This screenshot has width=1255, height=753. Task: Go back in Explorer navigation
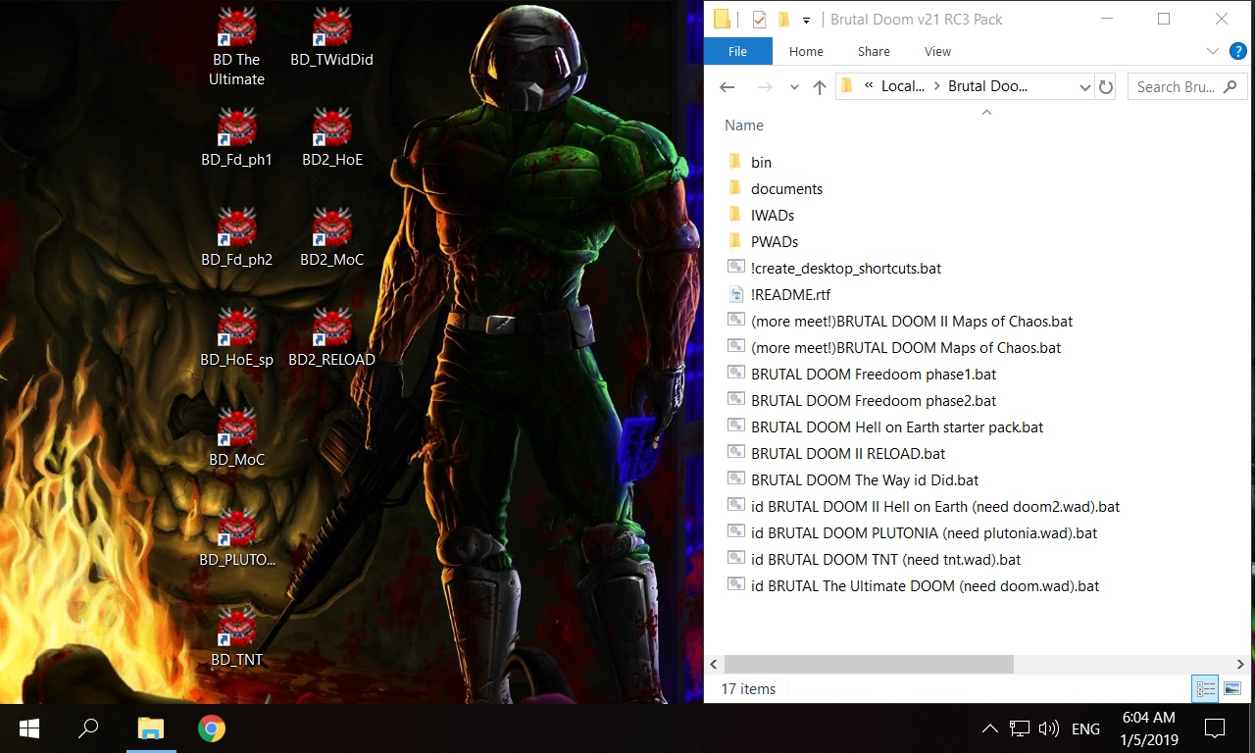coord(727,86)
